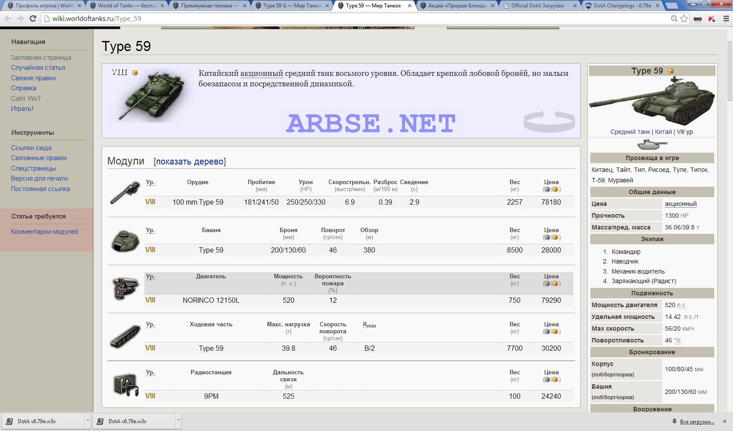Switch to World of Tanks tab
The image size is (733, 431).
127,6
